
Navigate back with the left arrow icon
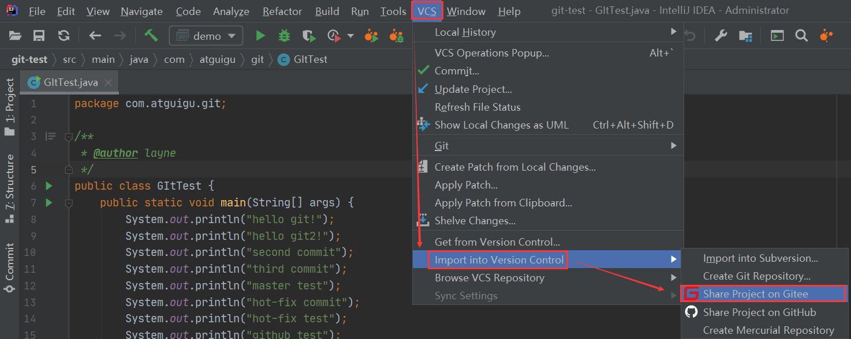click(x=95, y=36)
